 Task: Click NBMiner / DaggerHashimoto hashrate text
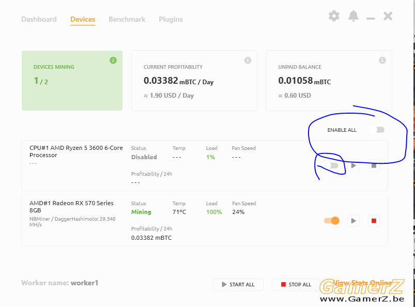(x=72, y=222)
